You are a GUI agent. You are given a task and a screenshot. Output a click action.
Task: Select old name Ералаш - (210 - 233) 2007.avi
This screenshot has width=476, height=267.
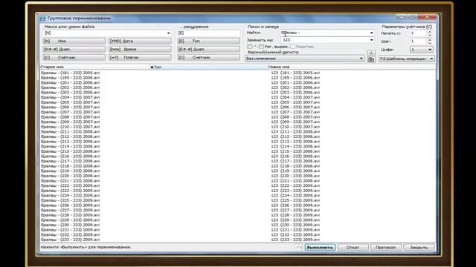(71, 127)
